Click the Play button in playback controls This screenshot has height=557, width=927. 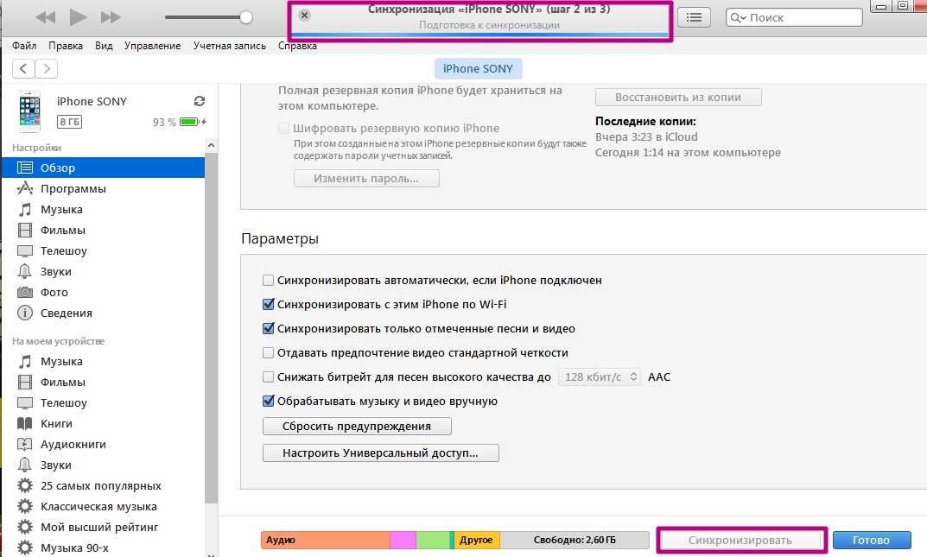tap(79, 17)
